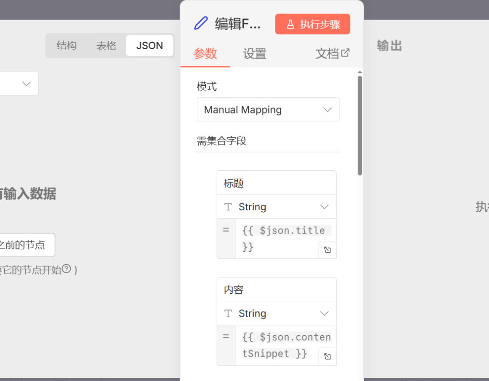
Task: Open the expression editor icon for 标题
Action: (328, 249)
